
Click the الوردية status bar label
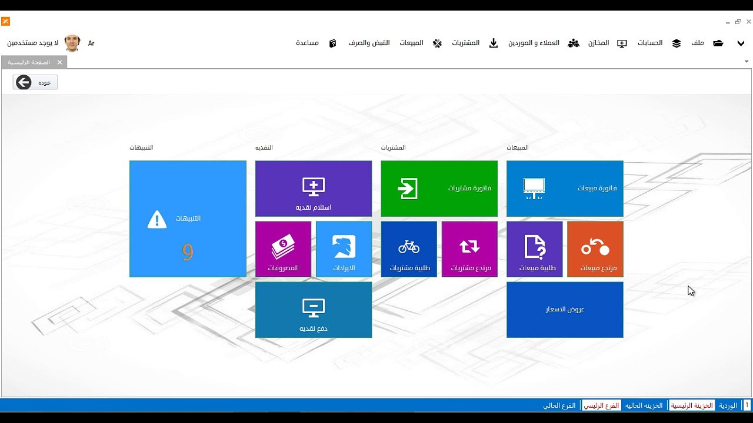[x=728, y=405]
